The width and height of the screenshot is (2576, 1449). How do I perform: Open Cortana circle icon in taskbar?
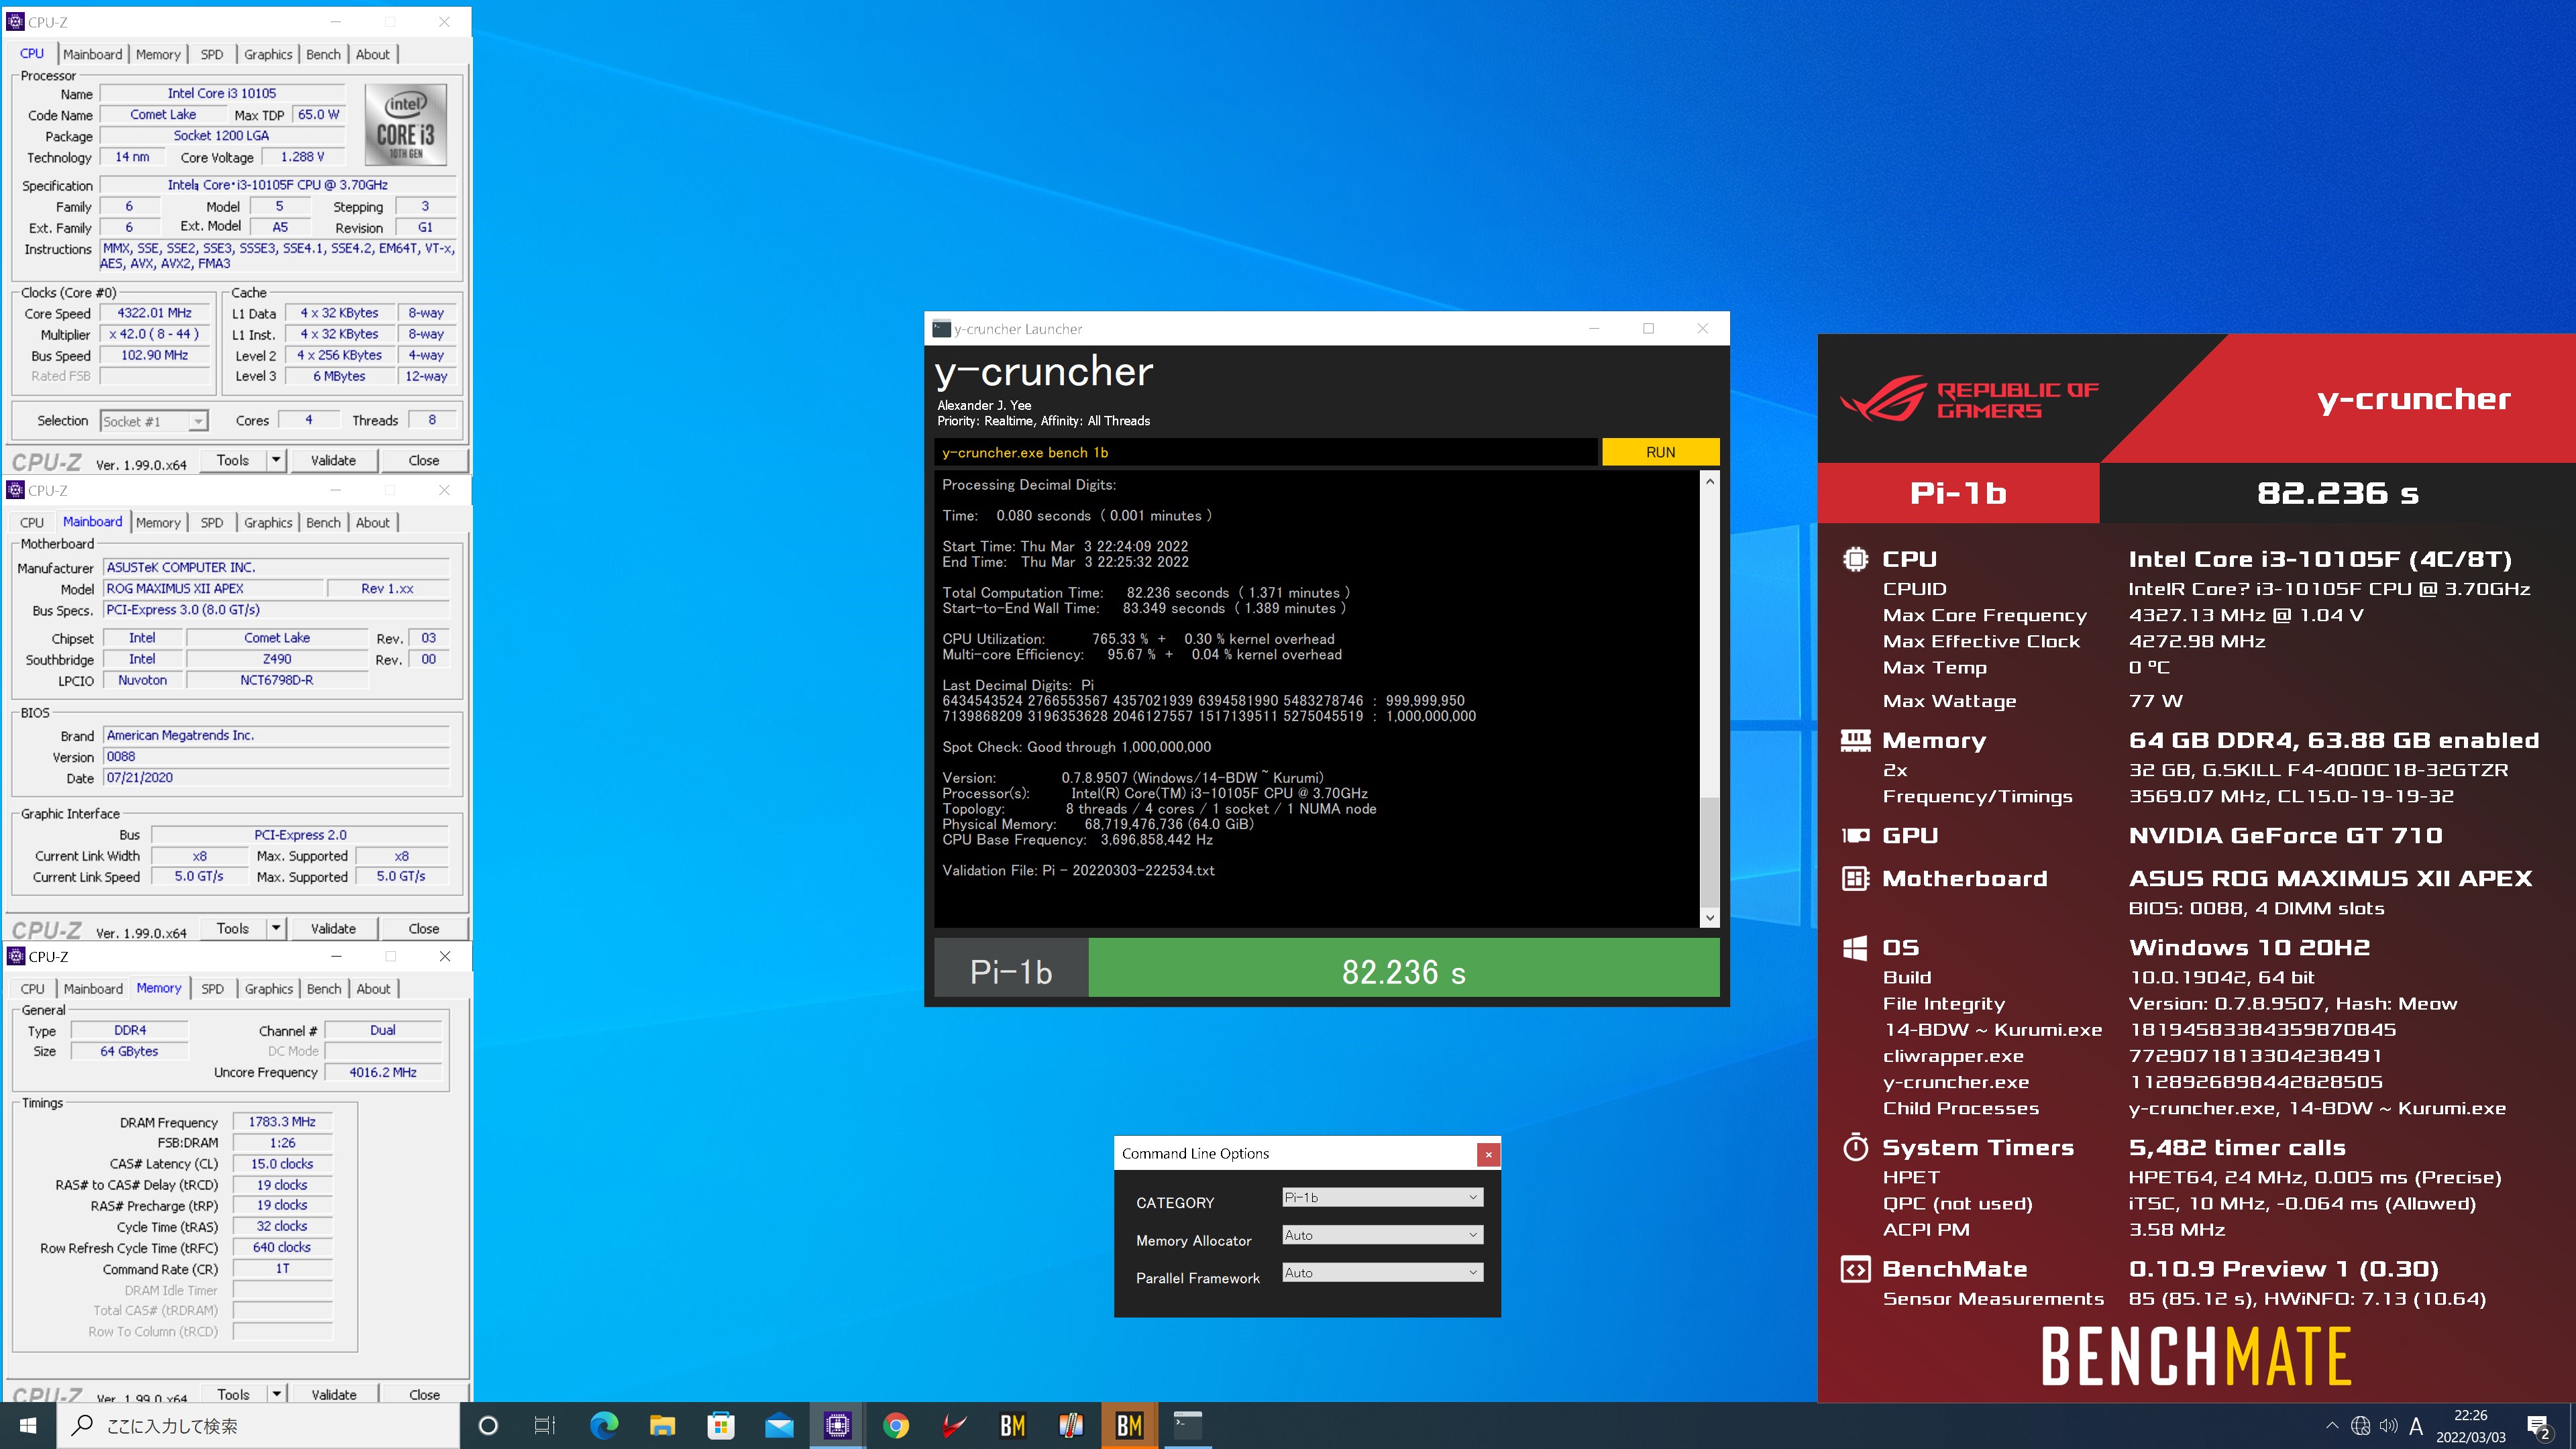tap(488, 1425)
